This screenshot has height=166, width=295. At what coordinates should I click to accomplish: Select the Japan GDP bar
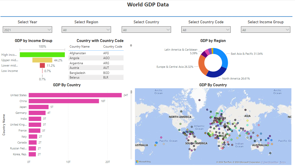coord(38,107)
